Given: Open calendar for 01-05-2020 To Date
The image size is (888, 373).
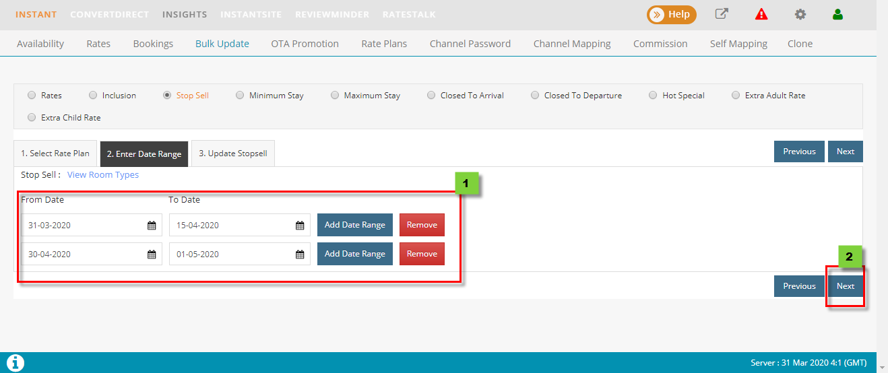Looking at the screenshot, I should coord(300,255).
